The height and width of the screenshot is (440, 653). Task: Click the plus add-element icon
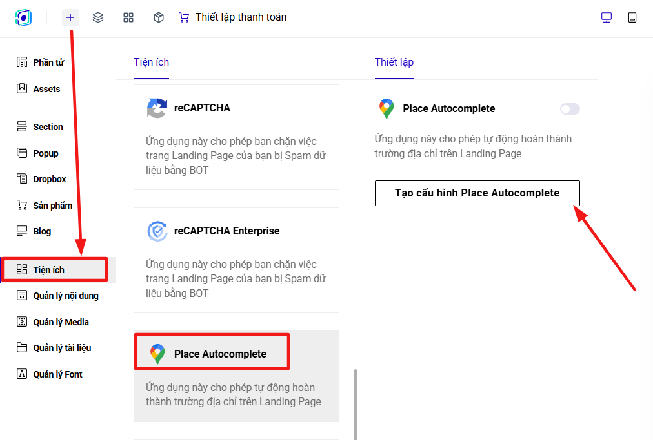[70, 17]
